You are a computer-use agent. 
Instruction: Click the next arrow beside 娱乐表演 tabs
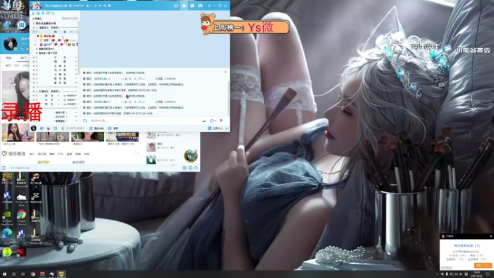138,153
